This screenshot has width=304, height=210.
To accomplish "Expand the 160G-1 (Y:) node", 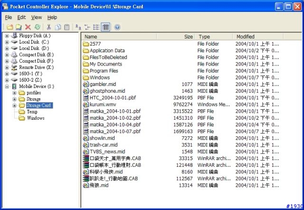I will click(x=7, y=74).
